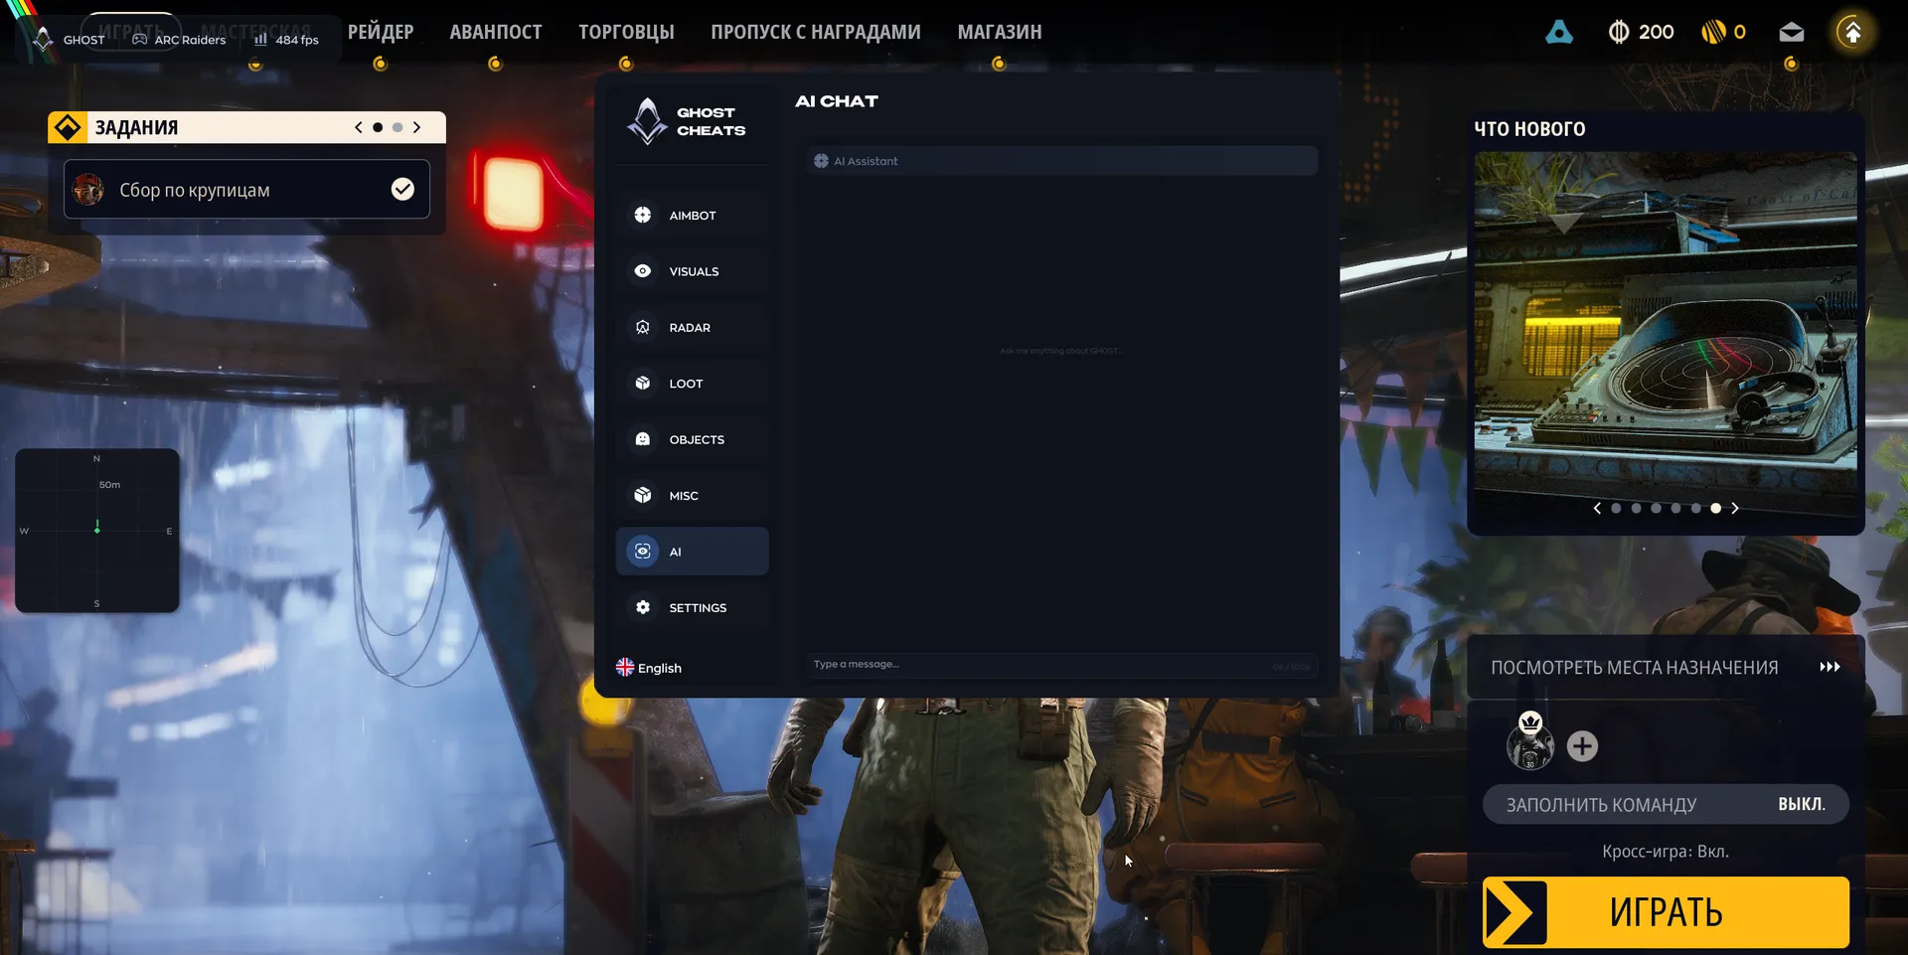Expand ПОСМОТРЕТЬ МЕСТА НАЗНАЧЕНИЯ triple arrows
Screen dimensions: 1908x955
[1829, 667]
